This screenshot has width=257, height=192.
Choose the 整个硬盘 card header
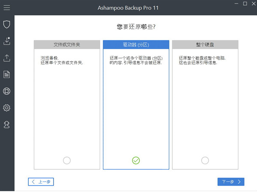click(205, 45)
